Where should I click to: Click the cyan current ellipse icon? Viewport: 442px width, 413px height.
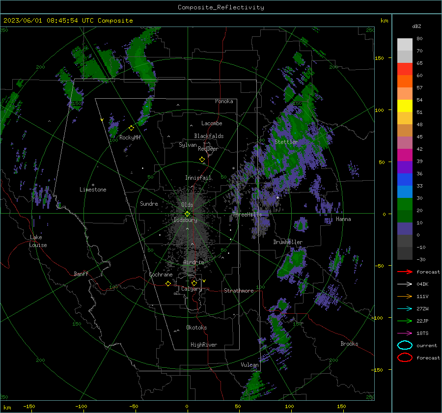405,345
